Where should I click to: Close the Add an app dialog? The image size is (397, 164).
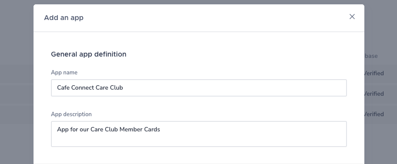point(352,17)
